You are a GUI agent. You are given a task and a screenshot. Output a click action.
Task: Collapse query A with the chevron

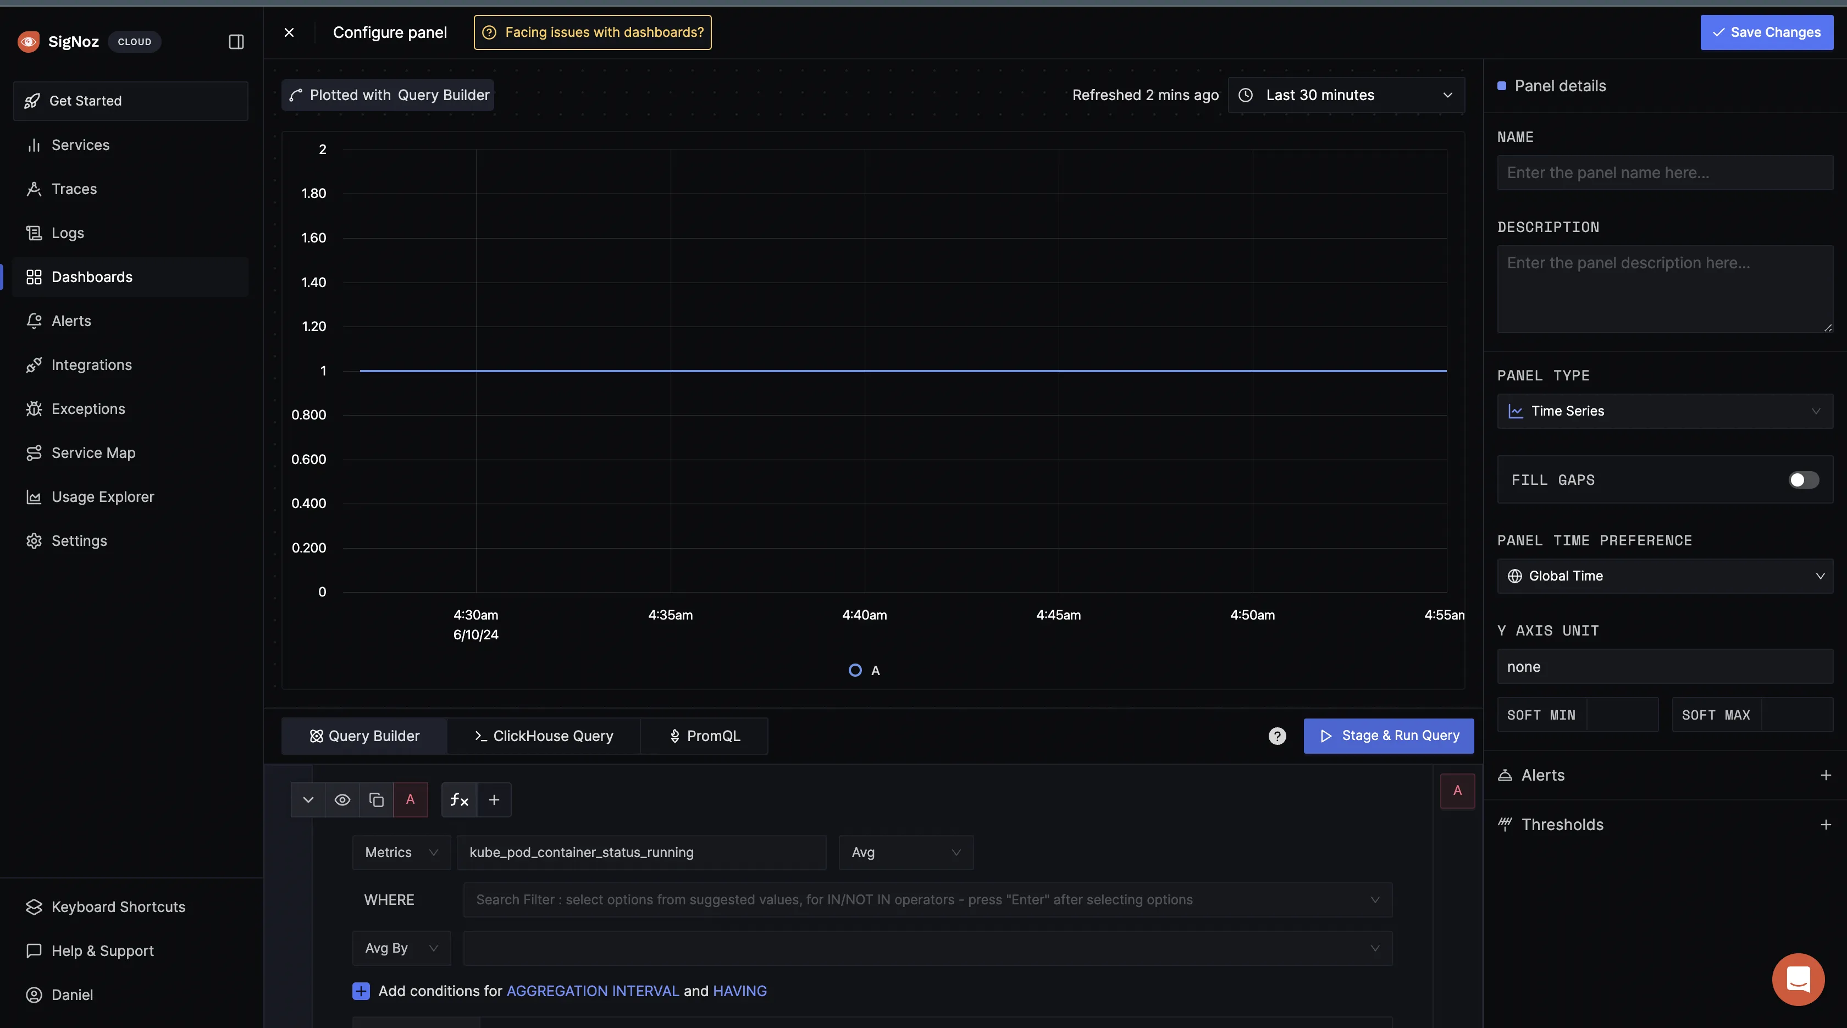(x=308, y=800)
